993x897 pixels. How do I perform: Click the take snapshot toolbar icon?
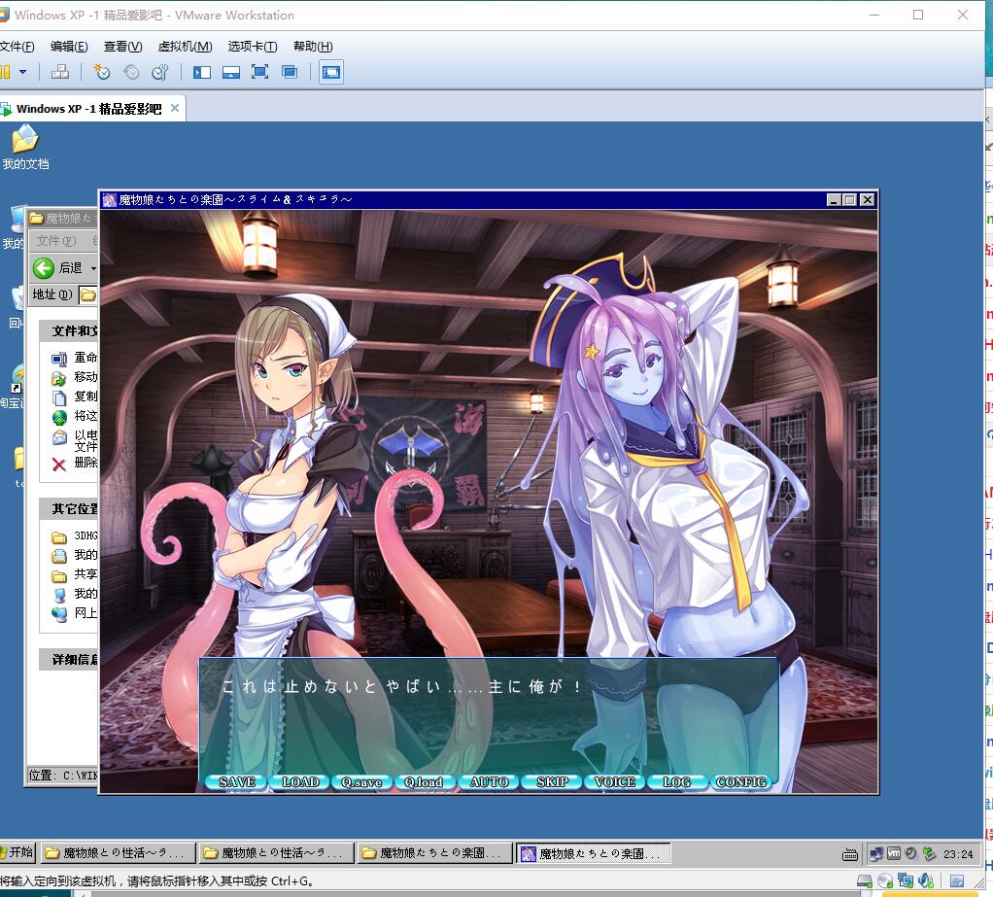point(101,72)
